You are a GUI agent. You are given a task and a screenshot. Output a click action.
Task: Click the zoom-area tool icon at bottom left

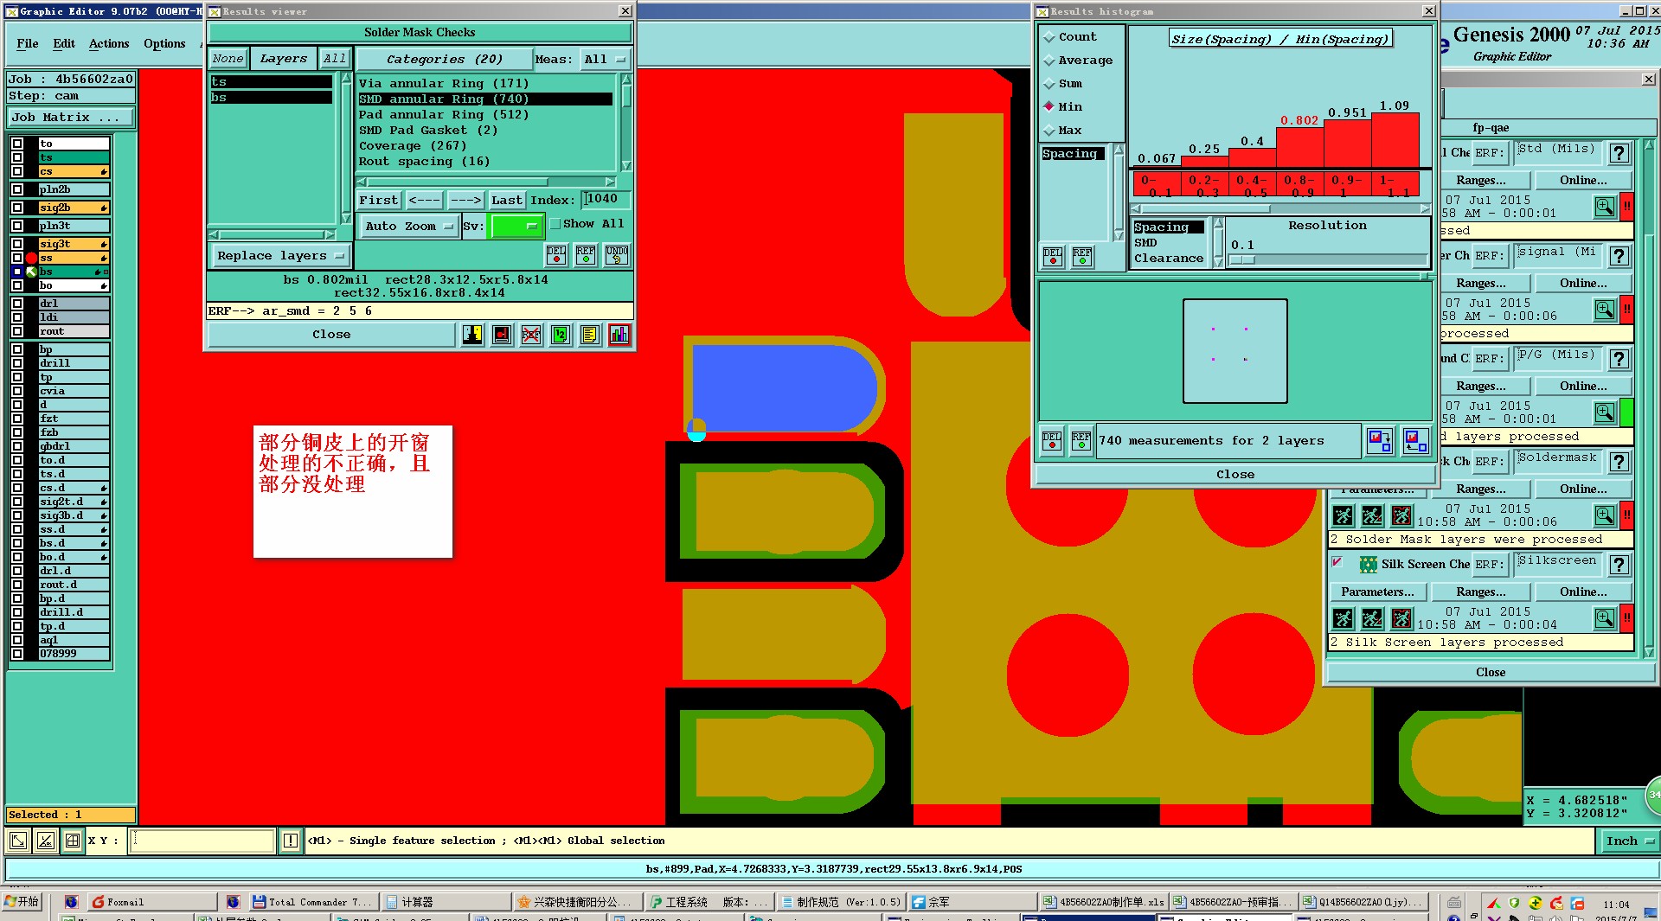click(18, 841)
